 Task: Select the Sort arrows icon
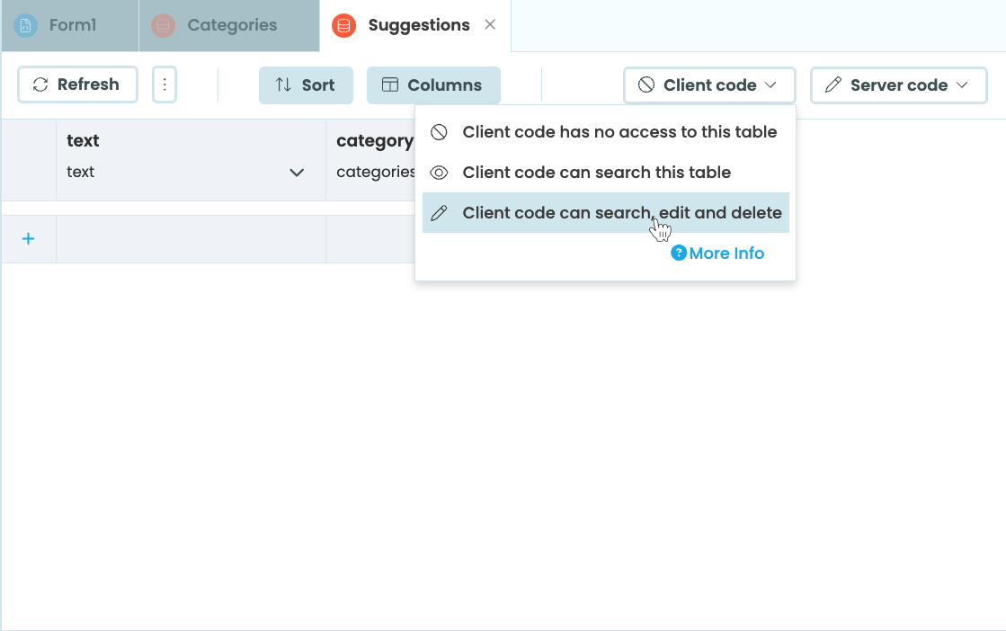pyautogui.click(x=284, y=84)
